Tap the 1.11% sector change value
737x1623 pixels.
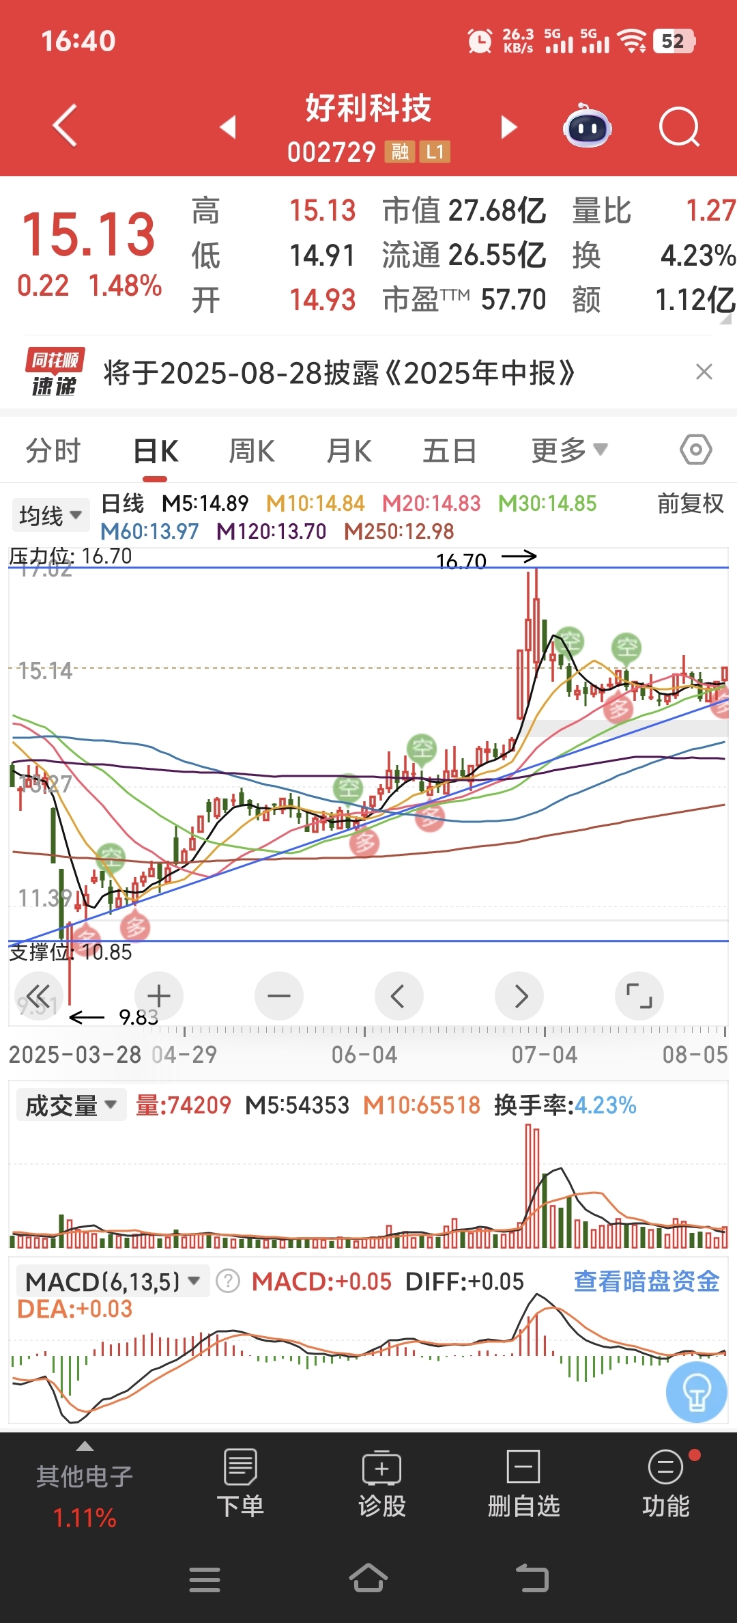[85, 1518]
